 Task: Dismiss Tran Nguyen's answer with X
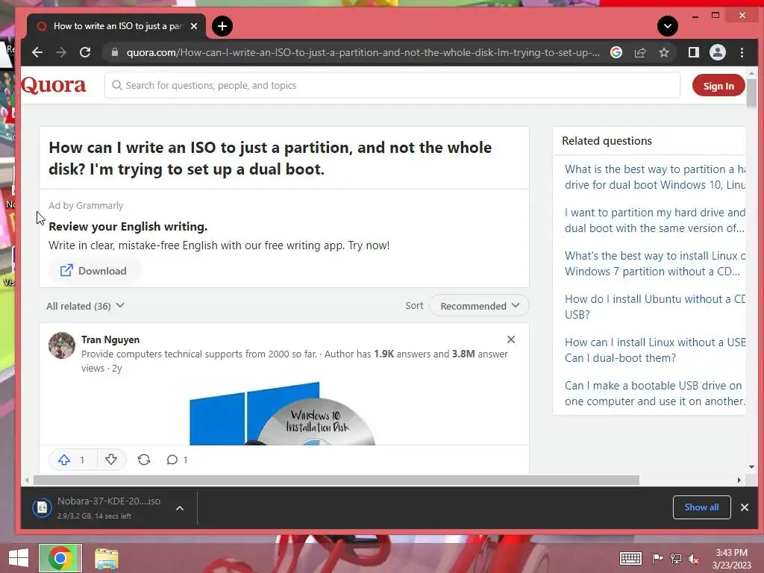pyautogui.click(x=510, y=339)
